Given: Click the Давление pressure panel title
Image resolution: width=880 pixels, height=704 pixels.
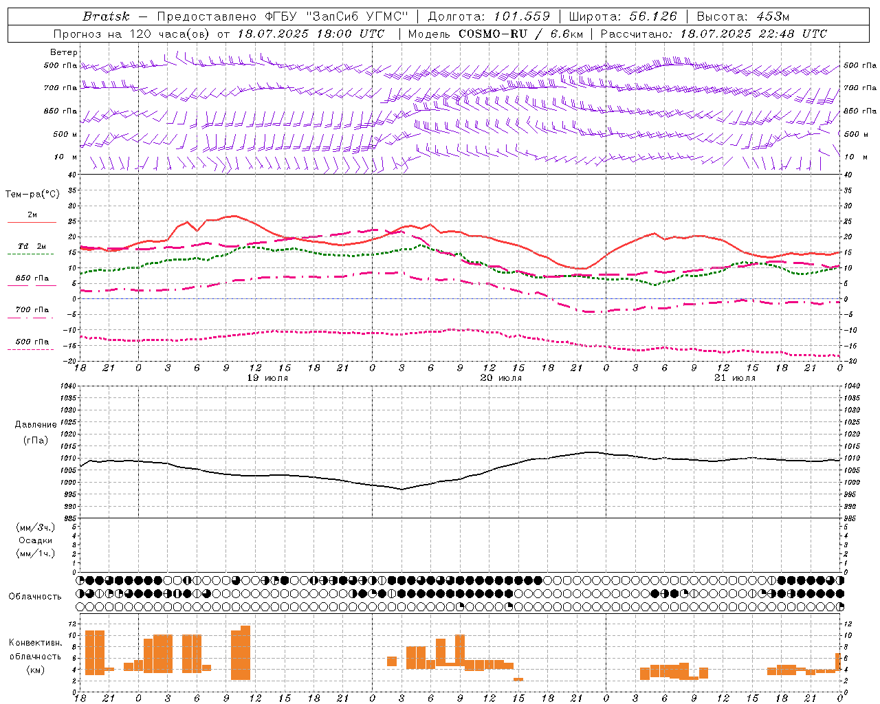Looking at the screenshot, I should coord(36,425).
